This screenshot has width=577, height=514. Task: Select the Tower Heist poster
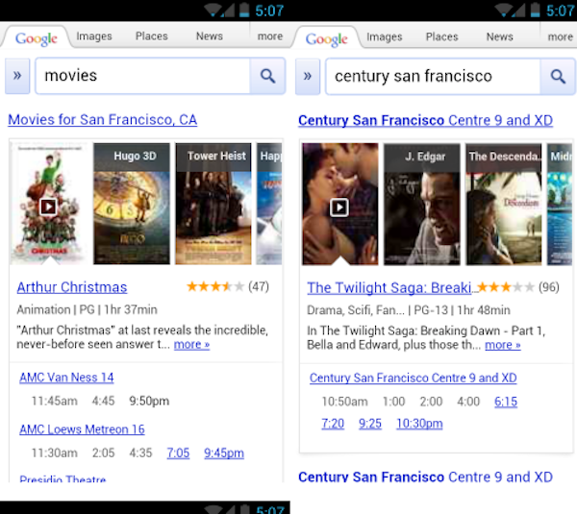213,204
